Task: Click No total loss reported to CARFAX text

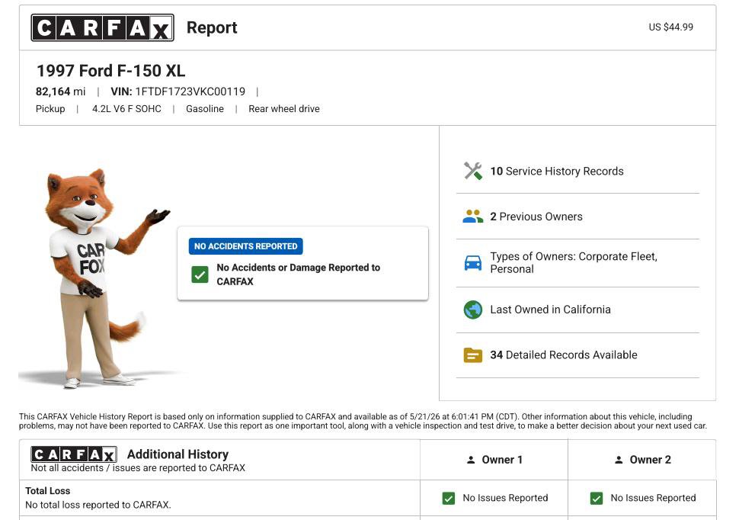Action: pyautogui.click(x=98, y=505)
